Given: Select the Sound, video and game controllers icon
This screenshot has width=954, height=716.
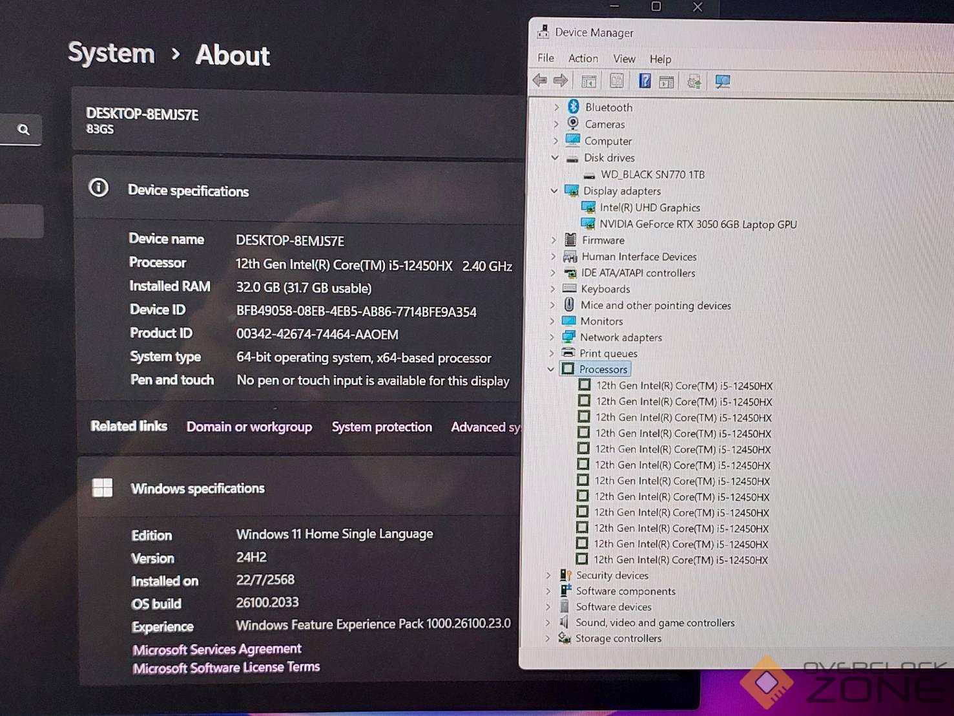Looking at the screenshot, I should [565, 622].
